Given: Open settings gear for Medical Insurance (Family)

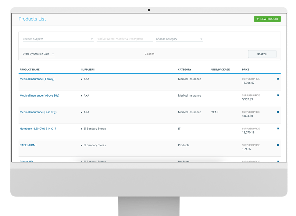Looking at the screenshot, I should (x=278, y=79).
